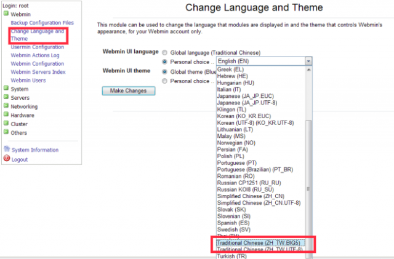Expand the Cluster category icon
Viewport: 394px width, 259px height.
[x=6, y=123]
